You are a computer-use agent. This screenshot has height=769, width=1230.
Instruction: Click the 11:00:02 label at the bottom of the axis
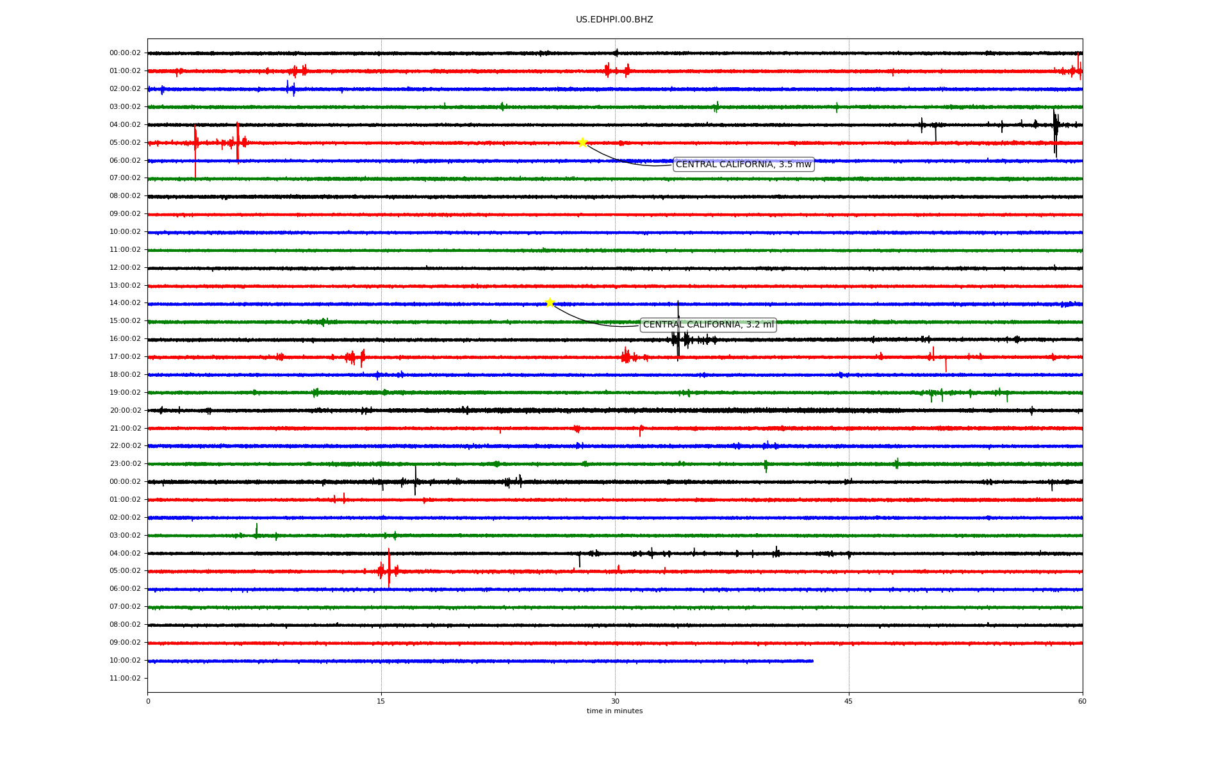125,678
